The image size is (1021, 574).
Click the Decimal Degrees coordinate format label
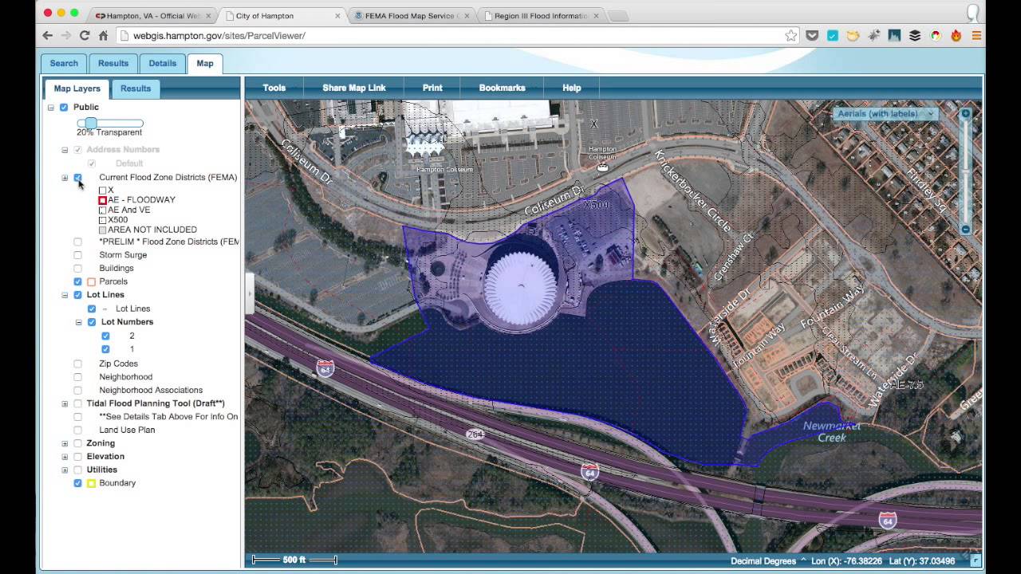(x=763, y=561)
